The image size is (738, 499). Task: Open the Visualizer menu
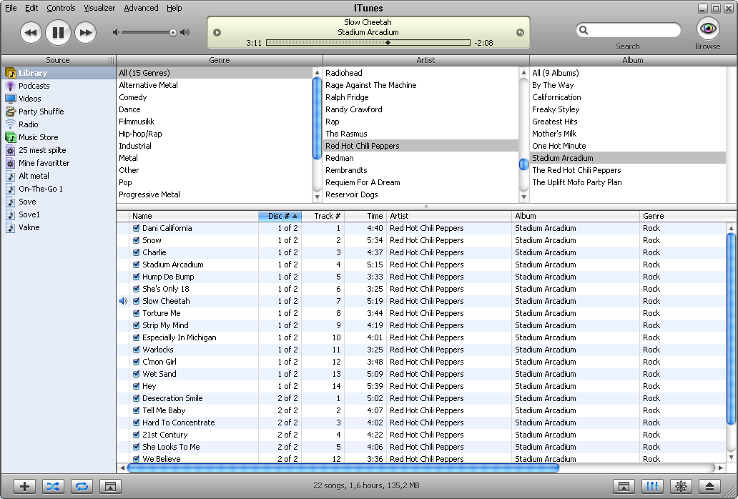(99, 8)
